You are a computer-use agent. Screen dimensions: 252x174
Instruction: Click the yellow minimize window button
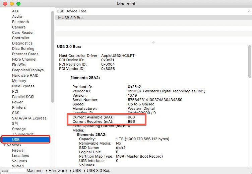[12, 4]
